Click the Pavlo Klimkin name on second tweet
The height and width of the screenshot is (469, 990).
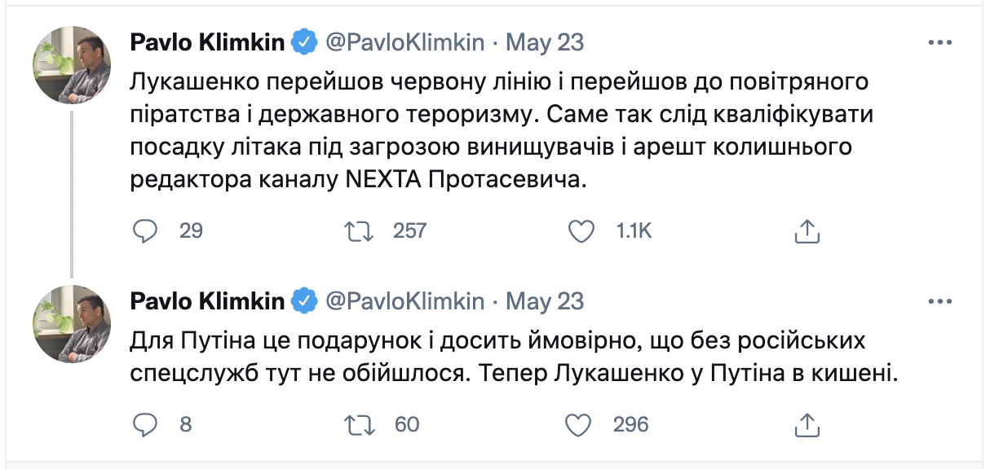click(207, 301)
